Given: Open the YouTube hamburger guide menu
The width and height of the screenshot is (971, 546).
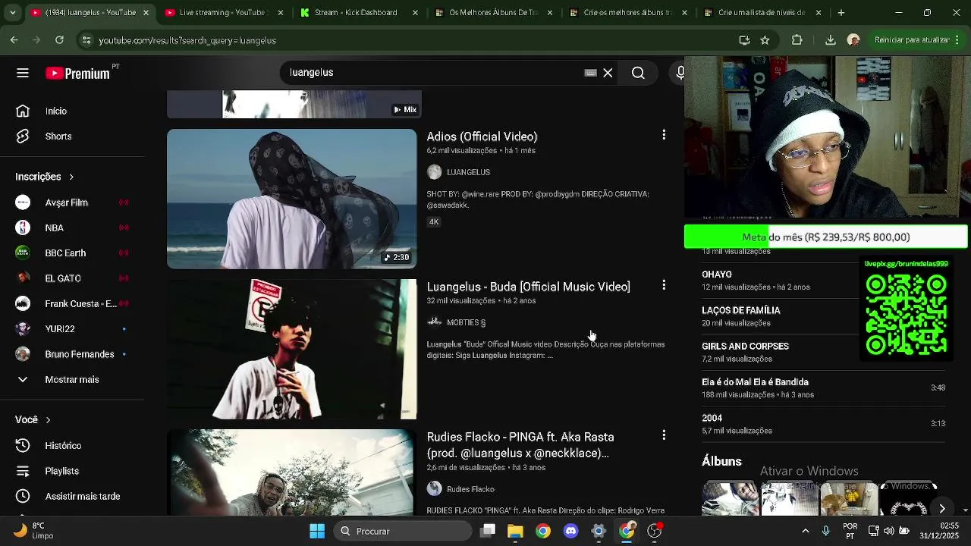Looking at the screenshot, I should pyautogui.click(x=23, y=73).
